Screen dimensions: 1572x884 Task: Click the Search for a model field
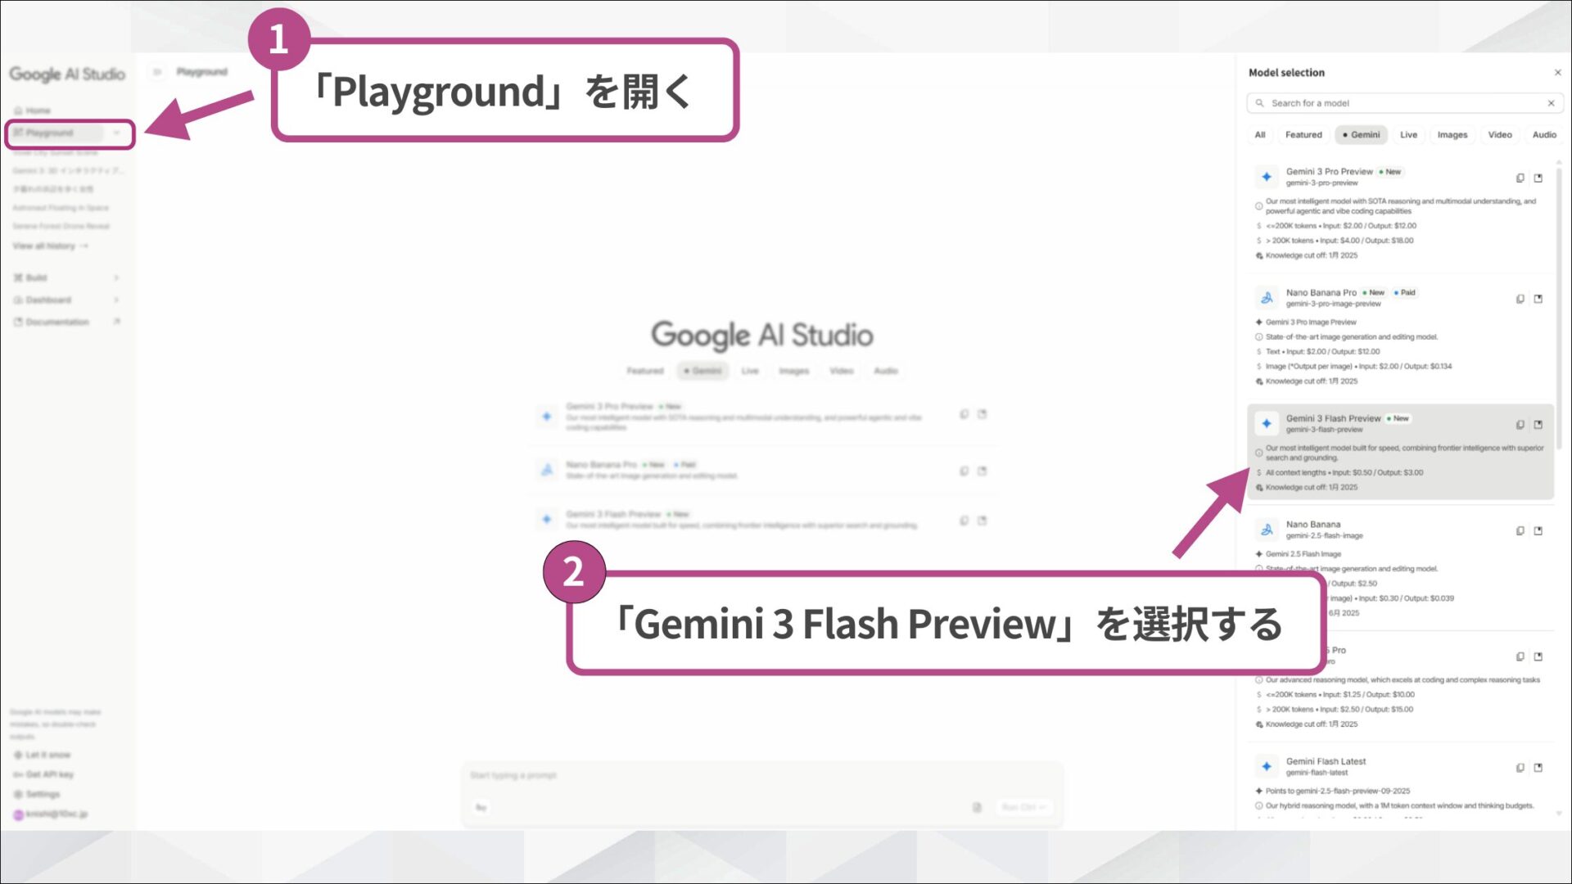coord(1404,103)
